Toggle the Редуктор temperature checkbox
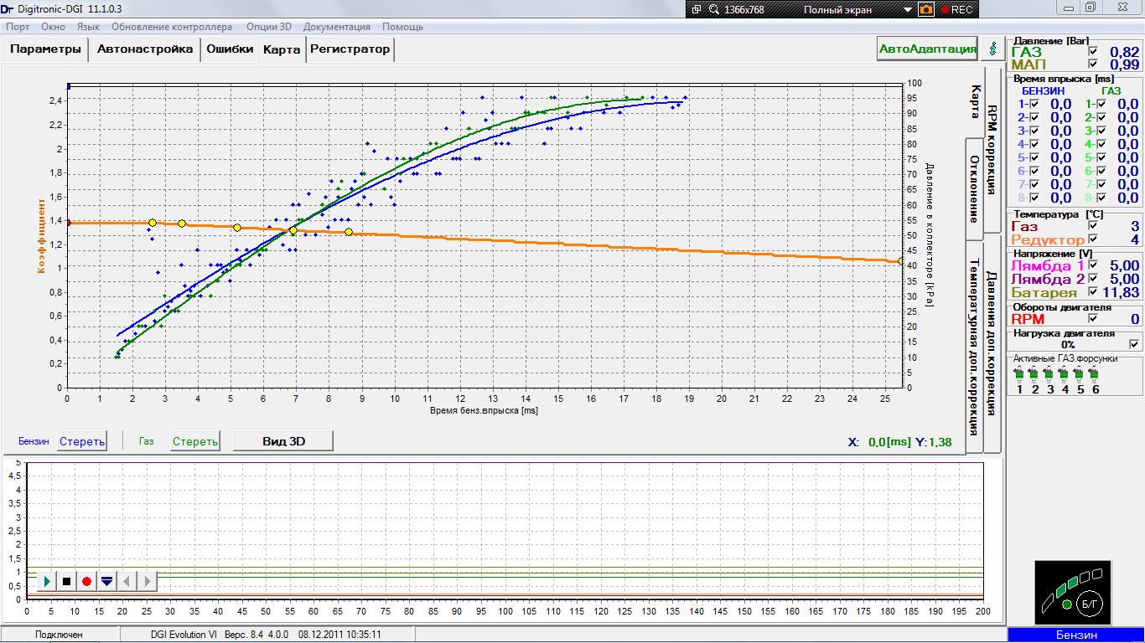Screen dimensions: 1145x643 pyautogui.click(x=1092, y=239)
